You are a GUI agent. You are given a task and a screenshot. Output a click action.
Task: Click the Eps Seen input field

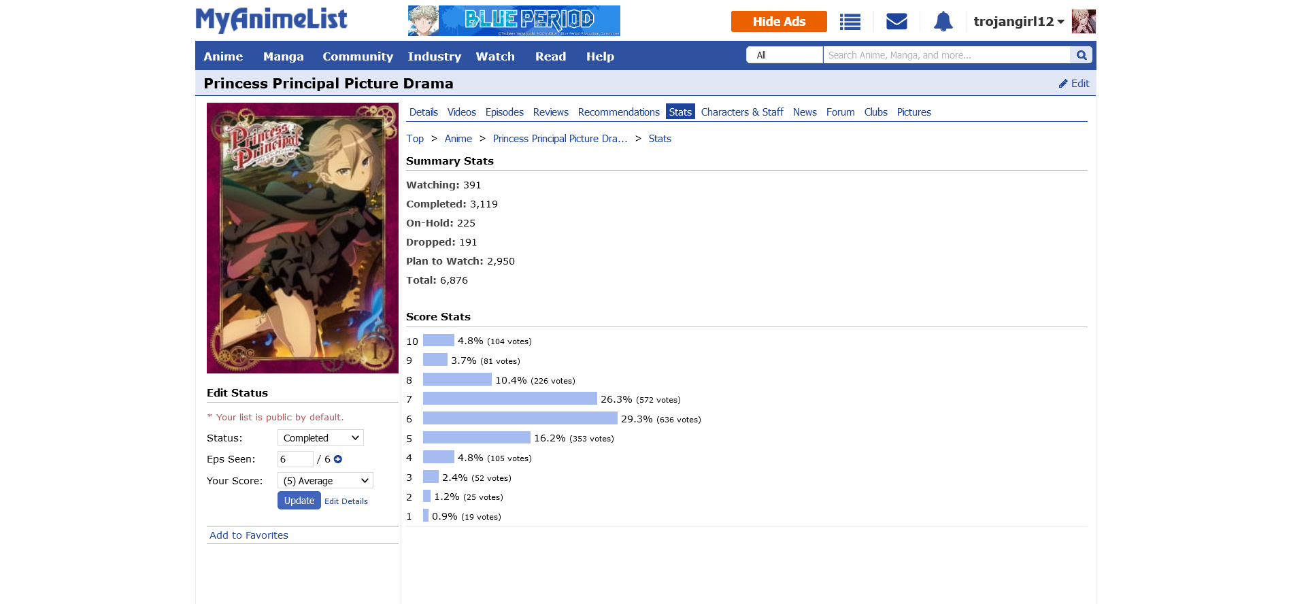tap(295, 459)
